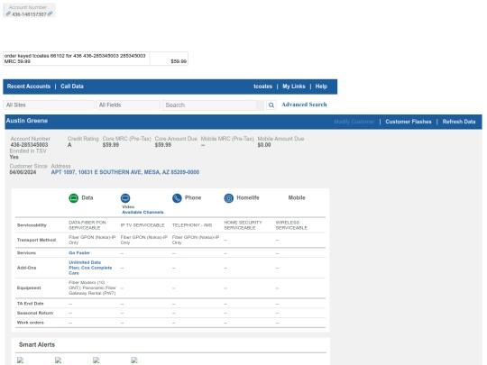
Task: Click account number 436-148157307 at the top
Action: pyautogui.click(x=29, y=14)
